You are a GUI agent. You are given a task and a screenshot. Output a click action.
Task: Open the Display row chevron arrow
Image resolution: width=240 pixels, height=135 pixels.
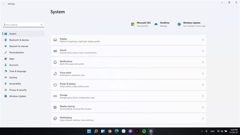coord(203,40)
